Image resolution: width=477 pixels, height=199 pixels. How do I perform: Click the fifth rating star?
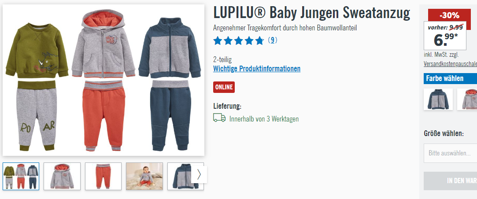point(259,41)
